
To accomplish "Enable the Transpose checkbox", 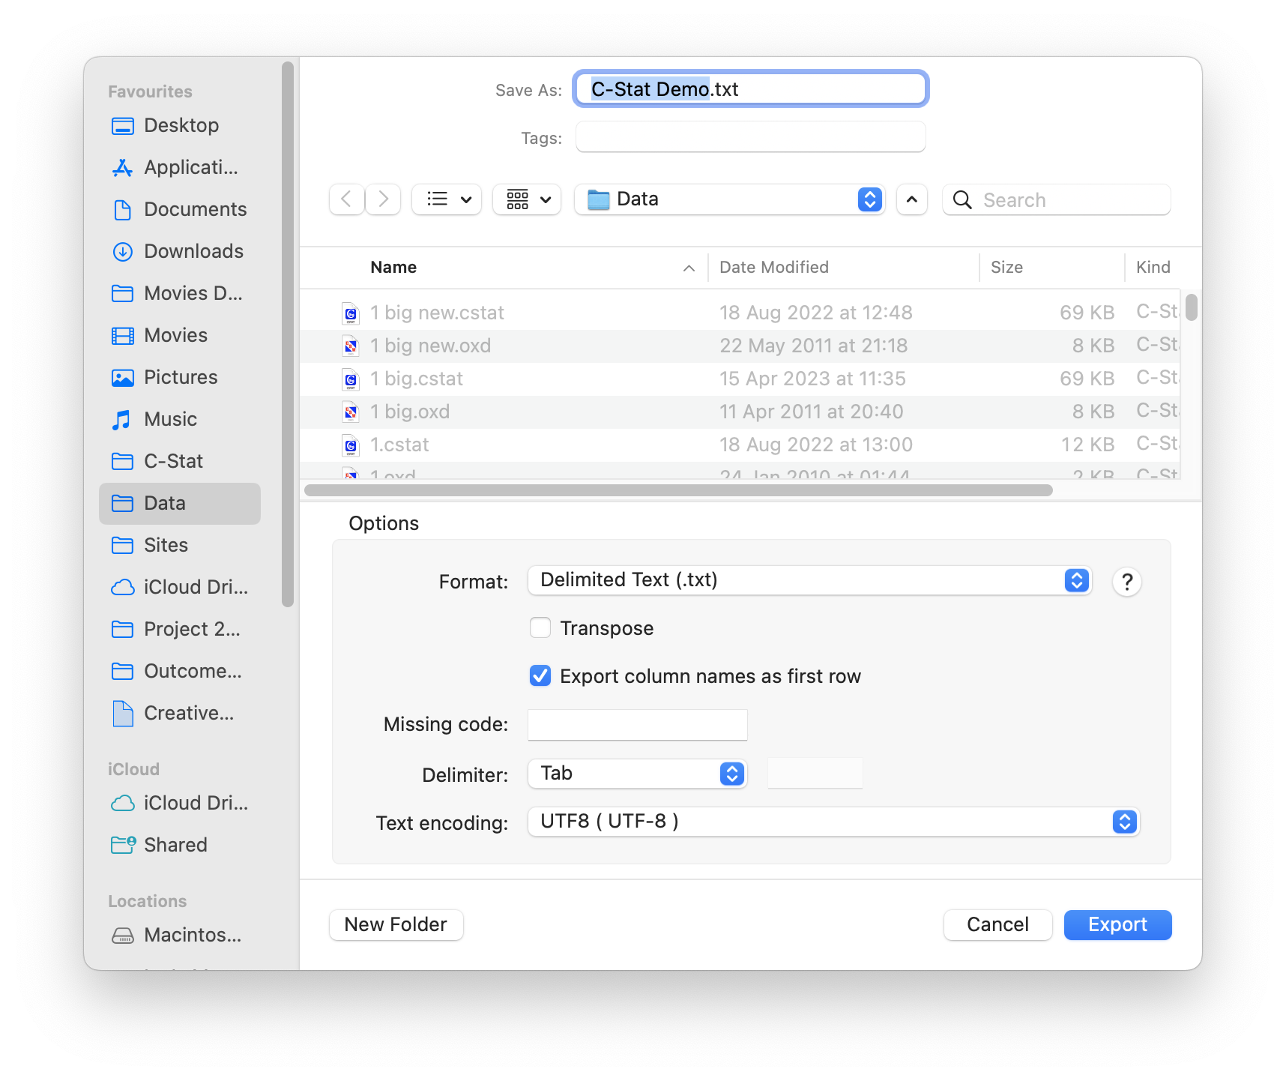I will 540,628.
